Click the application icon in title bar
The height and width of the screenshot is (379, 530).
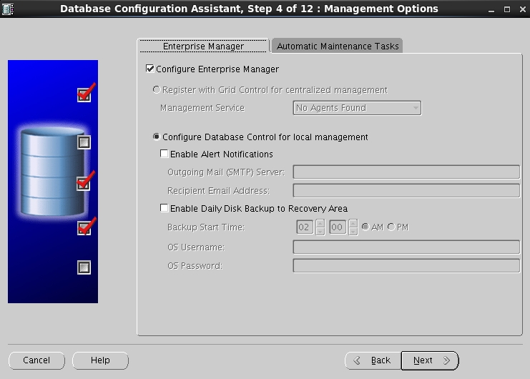7,9
